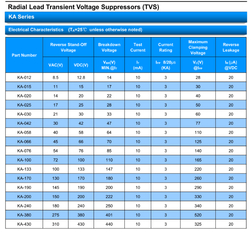Viewport: 251px width, 230px height.
Task: Click the Current Rating column header
Action: (x=165, y=47)
